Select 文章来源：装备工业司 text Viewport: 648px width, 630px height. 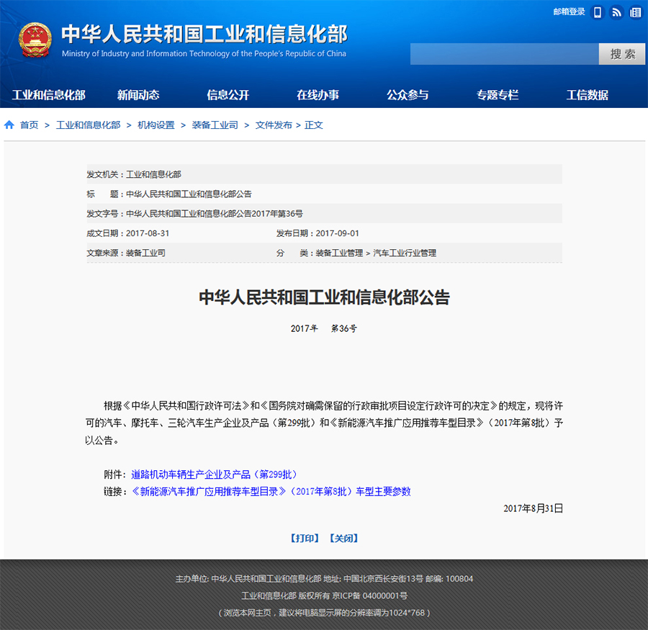(125, 253)
